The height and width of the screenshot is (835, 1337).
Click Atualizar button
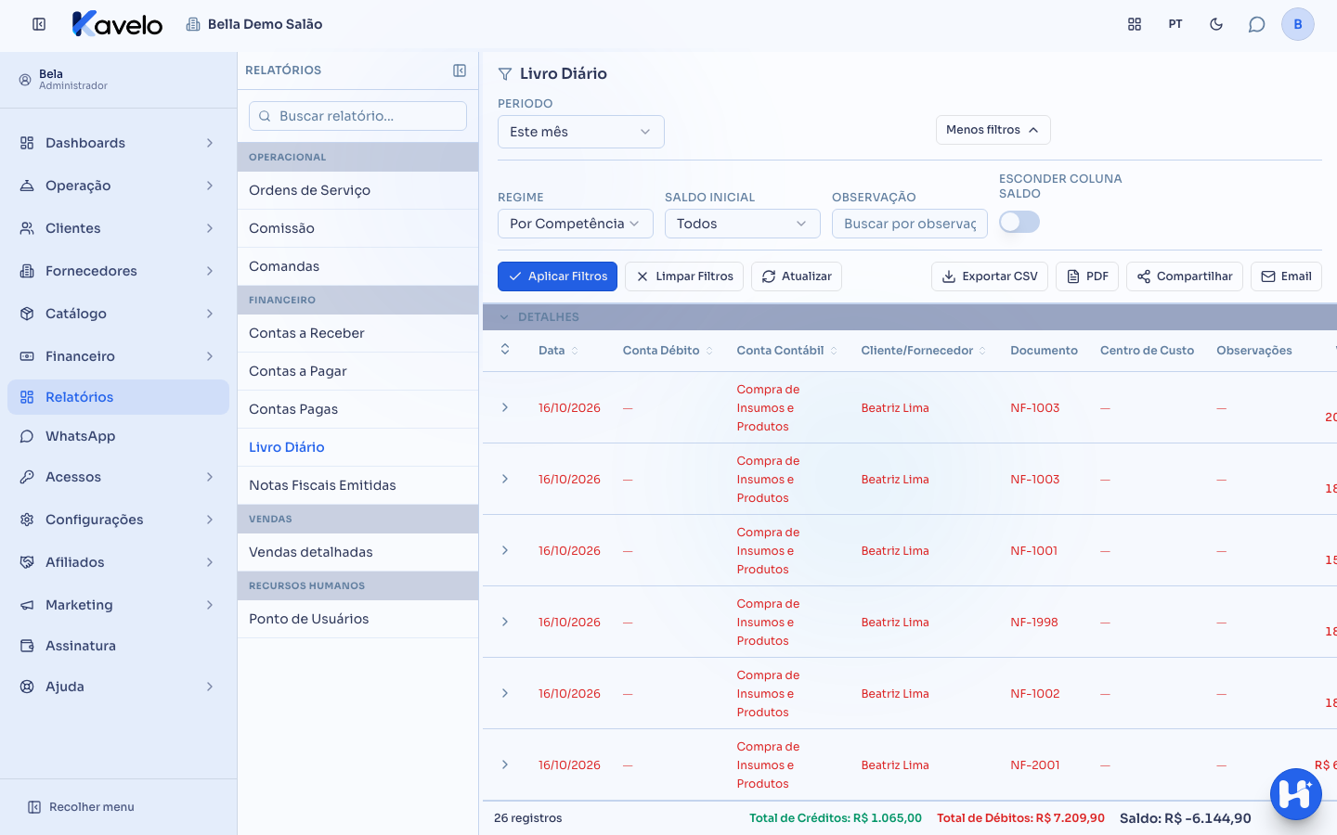click(797, 276)
